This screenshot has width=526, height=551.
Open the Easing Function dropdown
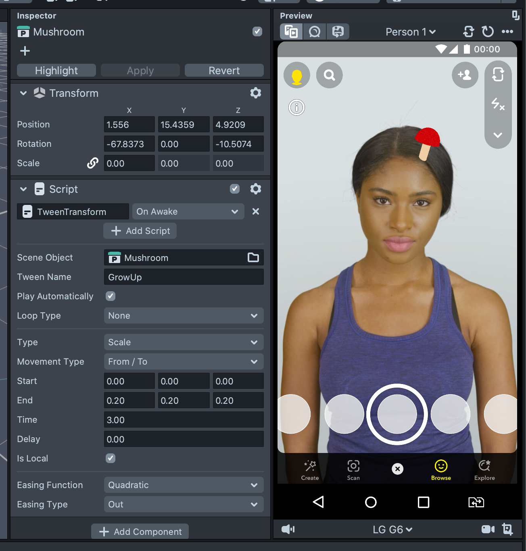point(184,485)
